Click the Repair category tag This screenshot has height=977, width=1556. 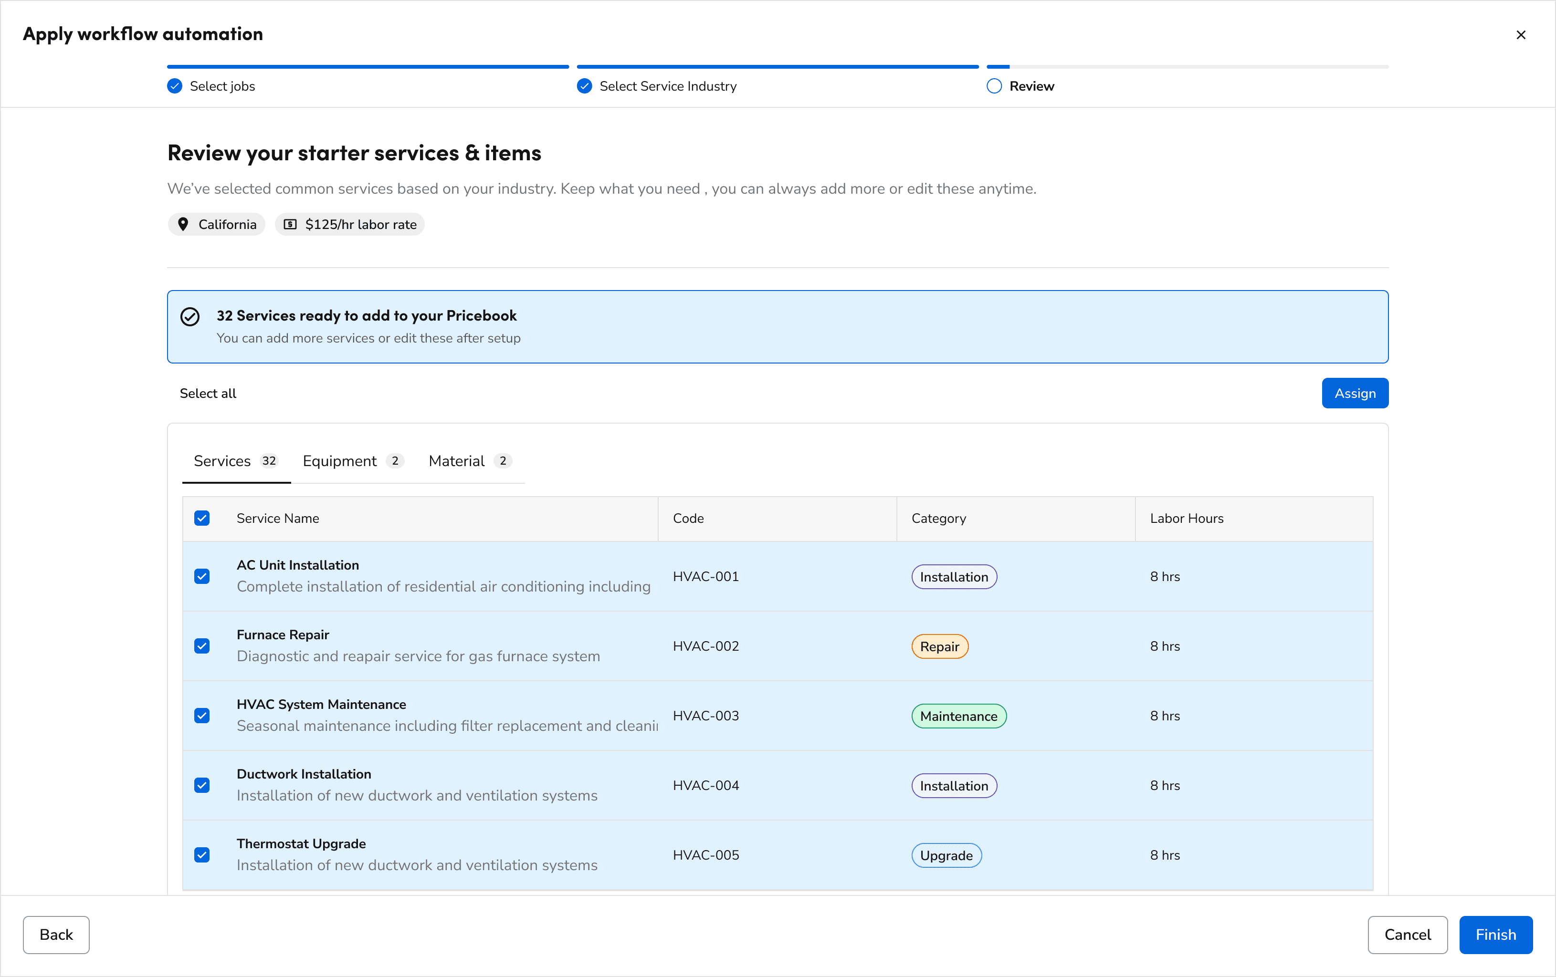[x=939, y=646]
